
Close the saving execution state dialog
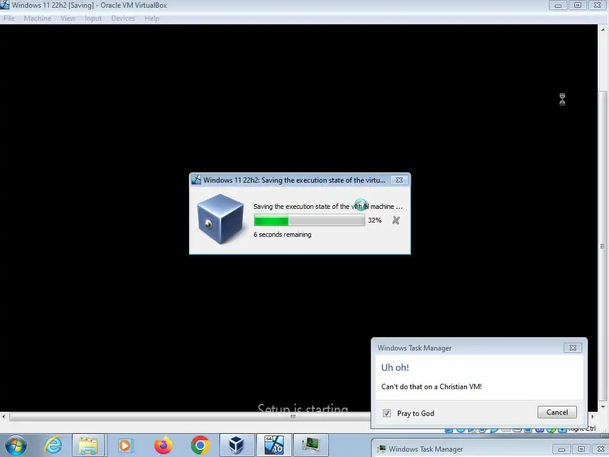399,180
